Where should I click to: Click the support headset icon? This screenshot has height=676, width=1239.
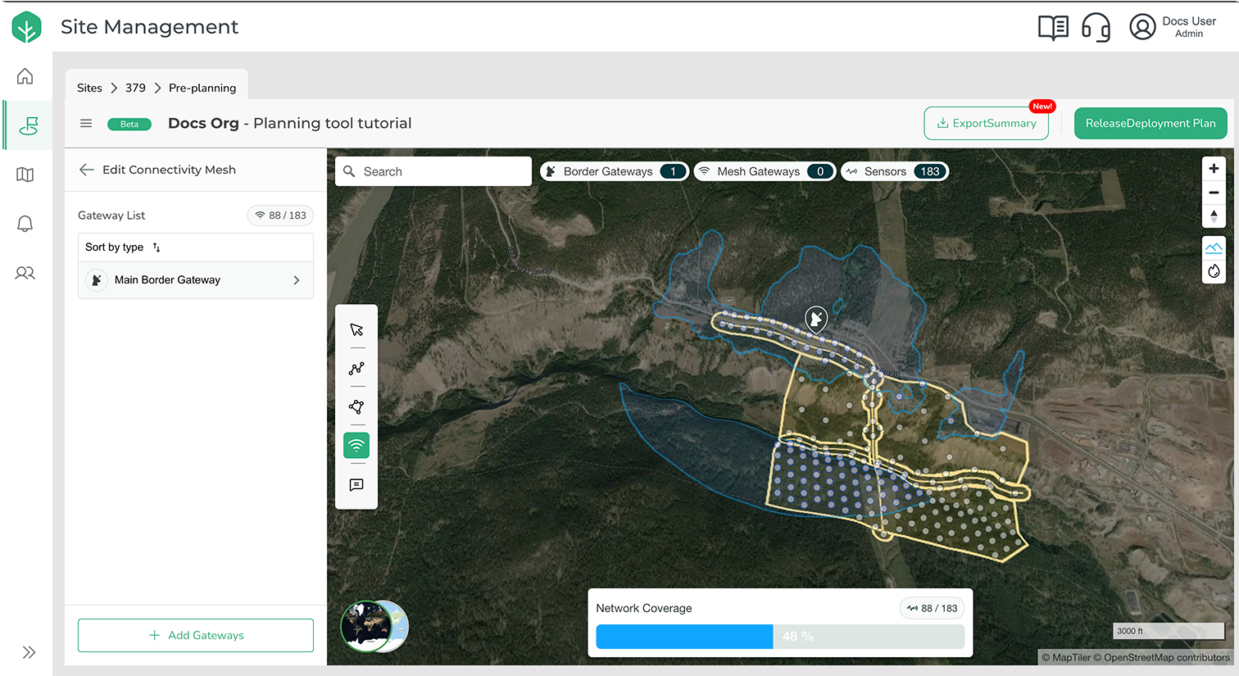pos(1096,27)
